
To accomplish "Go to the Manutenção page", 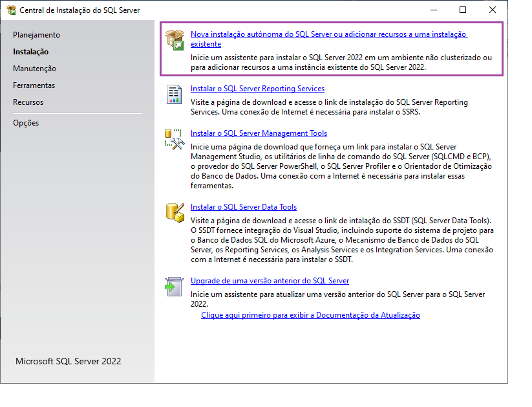I will 34,69.
